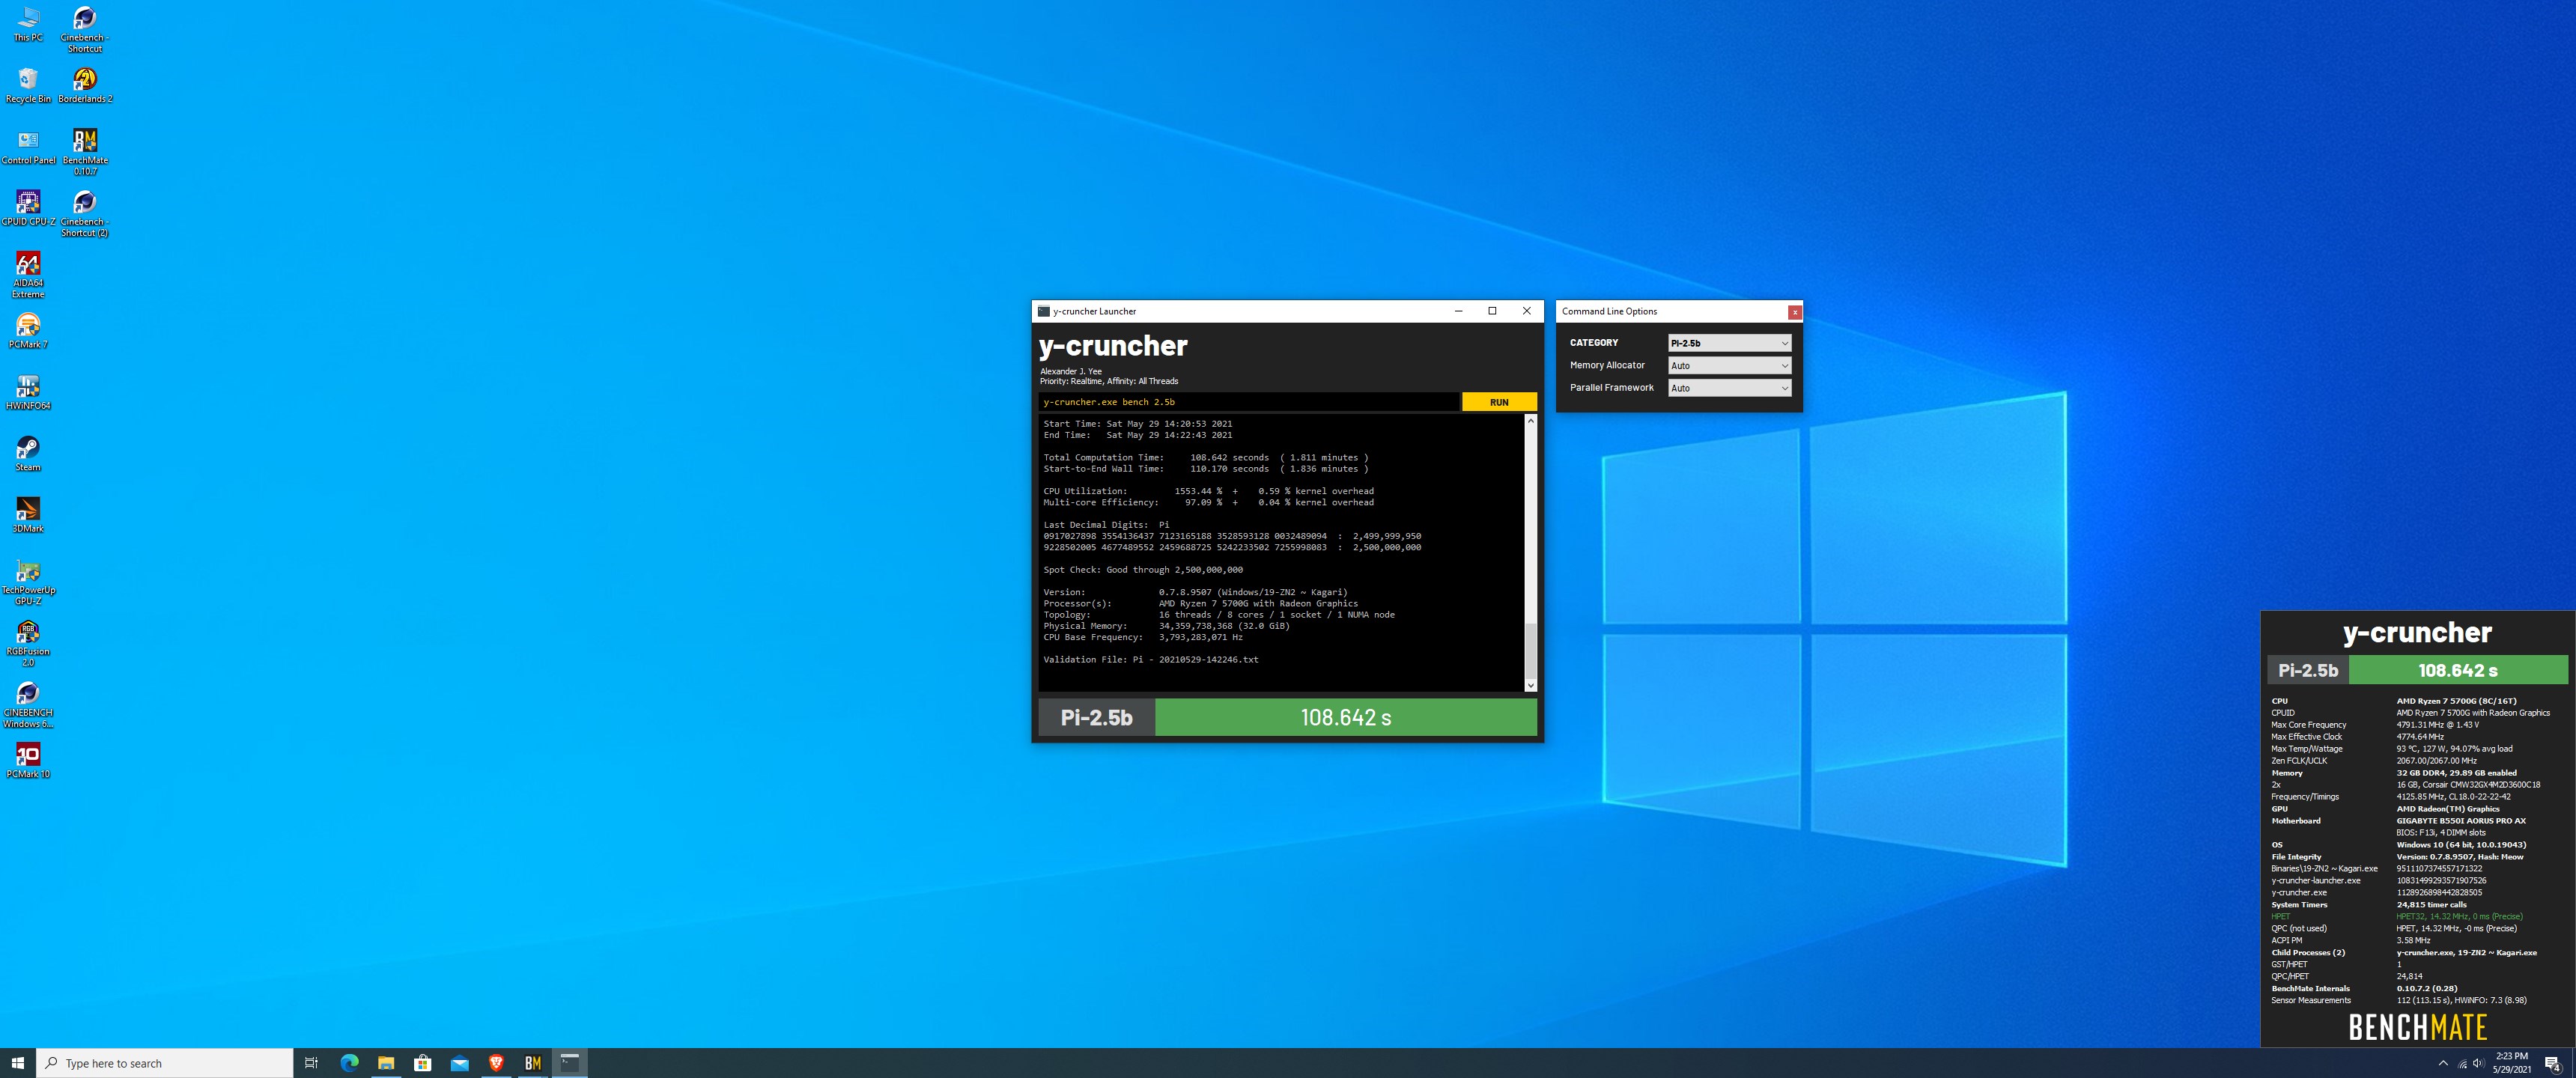Open the This PC desktop icon
2576x1078 pixels.
pyautogui.click(x=28, y=24)
